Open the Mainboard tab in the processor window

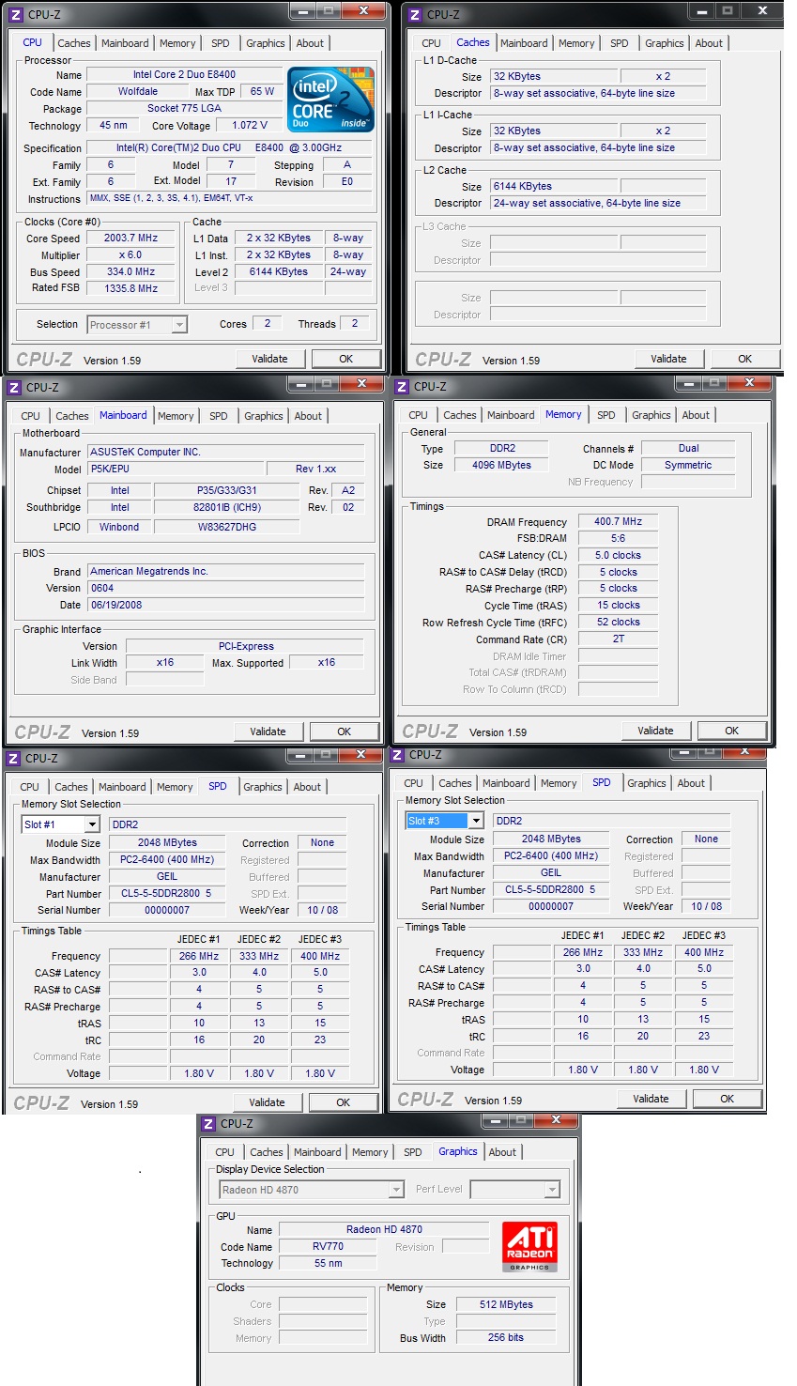(125, 43)
